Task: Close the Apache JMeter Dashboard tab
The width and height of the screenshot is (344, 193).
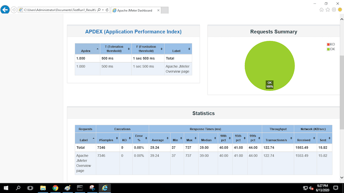Action: click(158, 10)
